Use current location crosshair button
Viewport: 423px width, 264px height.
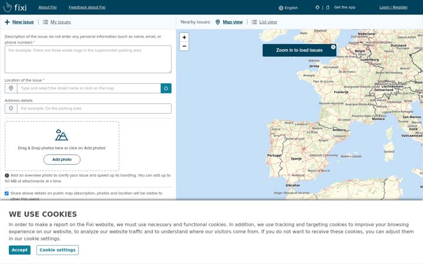click(166, 88)
